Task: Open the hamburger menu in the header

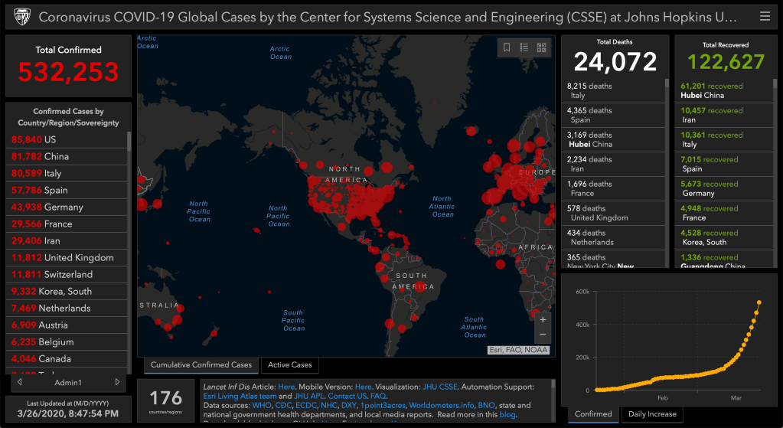Action: [x=765, y=16]
